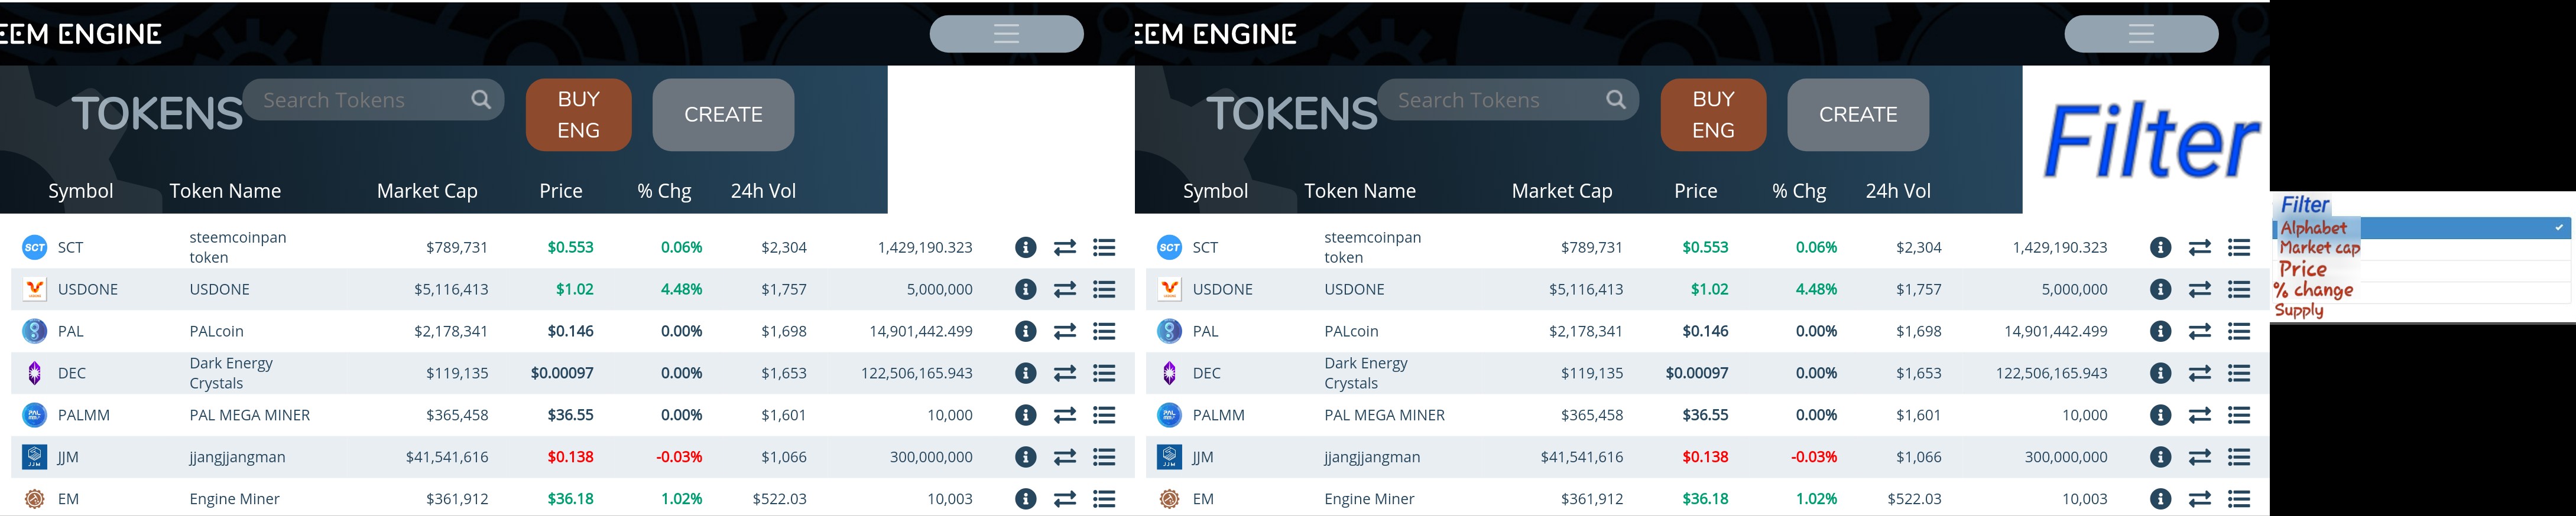Open SCT token info on the left page

(1025, 247)
